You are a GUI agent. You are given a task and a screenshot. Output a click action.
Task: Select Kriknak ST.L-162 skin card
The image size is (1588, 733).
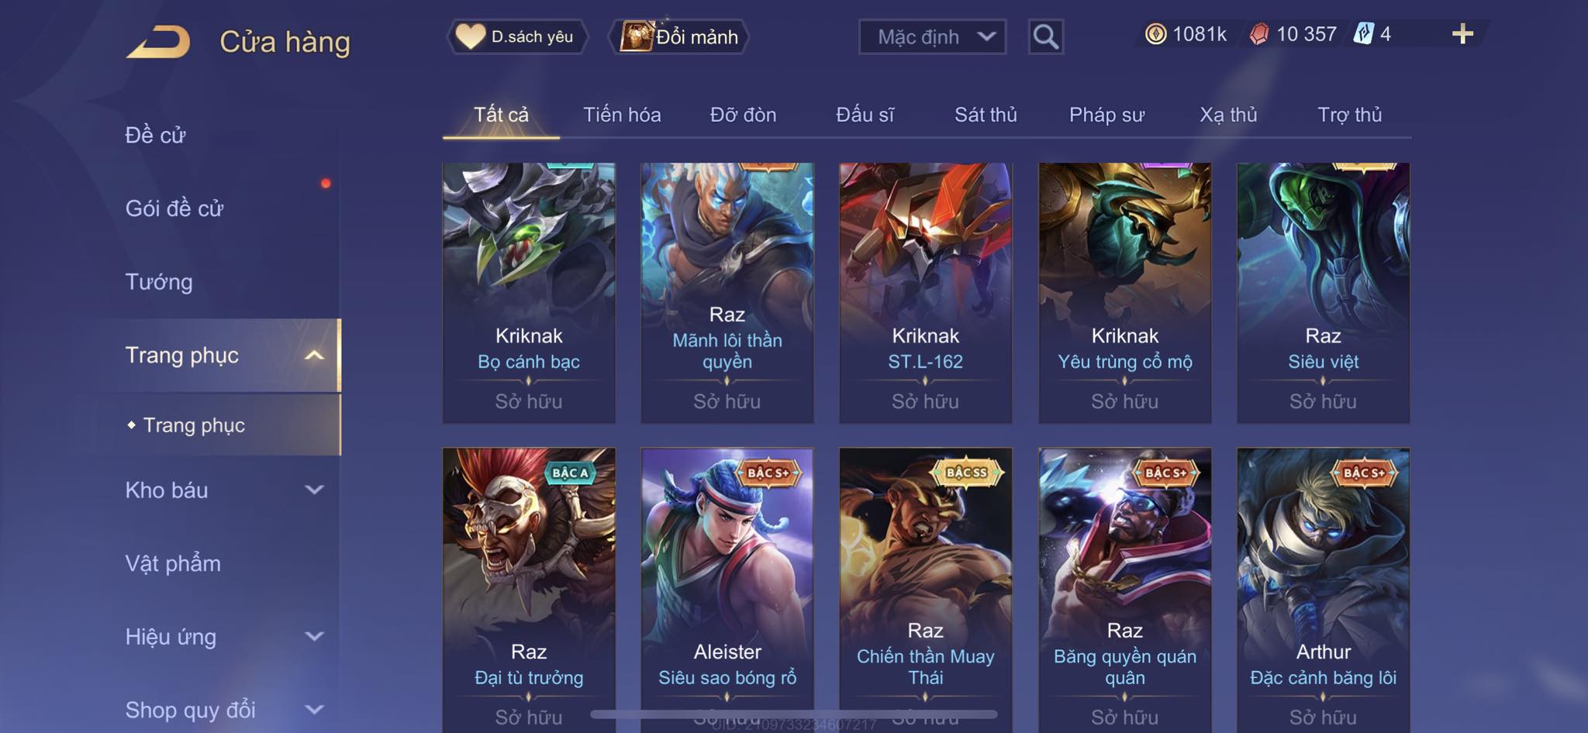tap(925, 293)
